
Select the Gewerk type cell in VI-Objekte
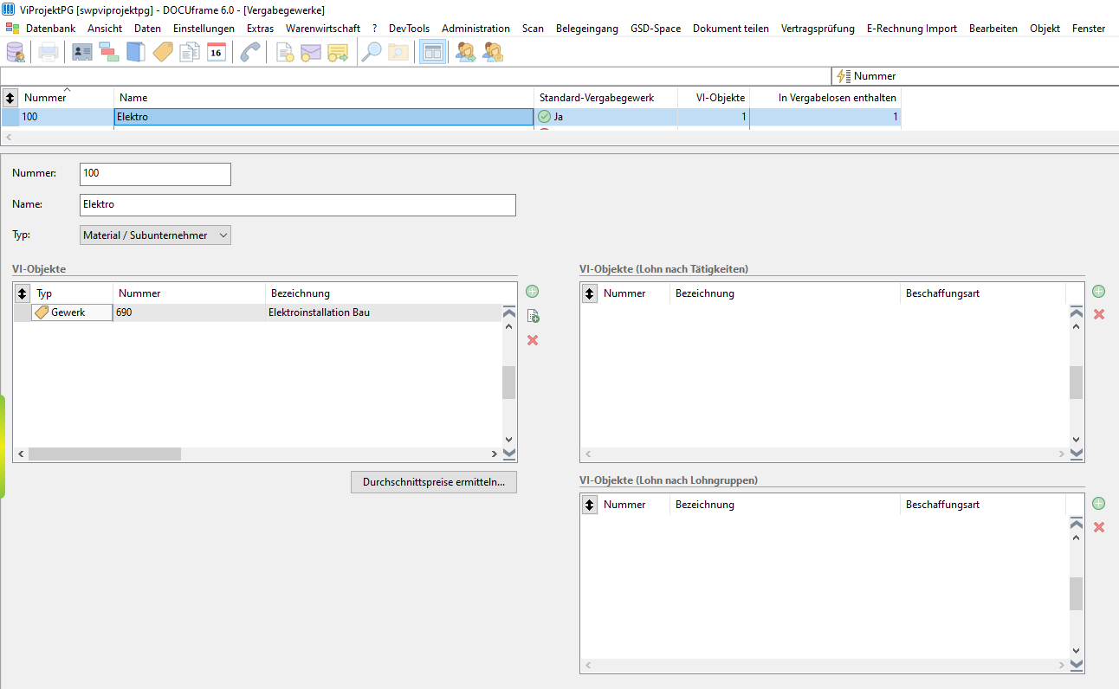pyautogui.click(x=72, y=312)
